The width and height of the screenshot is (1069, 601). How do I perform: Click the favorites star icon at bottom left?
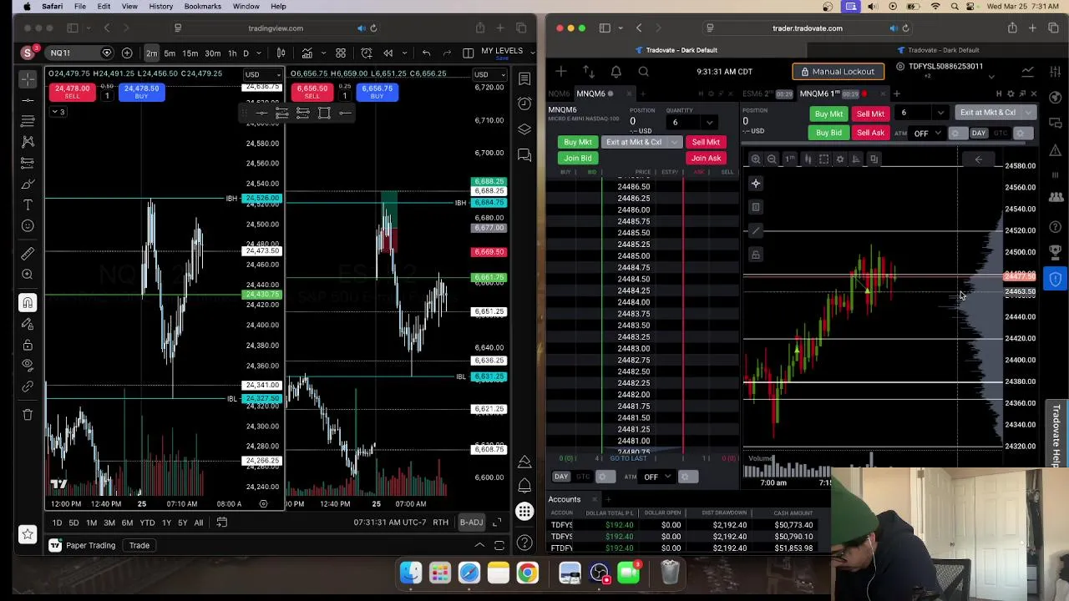[x=28, y=534]
